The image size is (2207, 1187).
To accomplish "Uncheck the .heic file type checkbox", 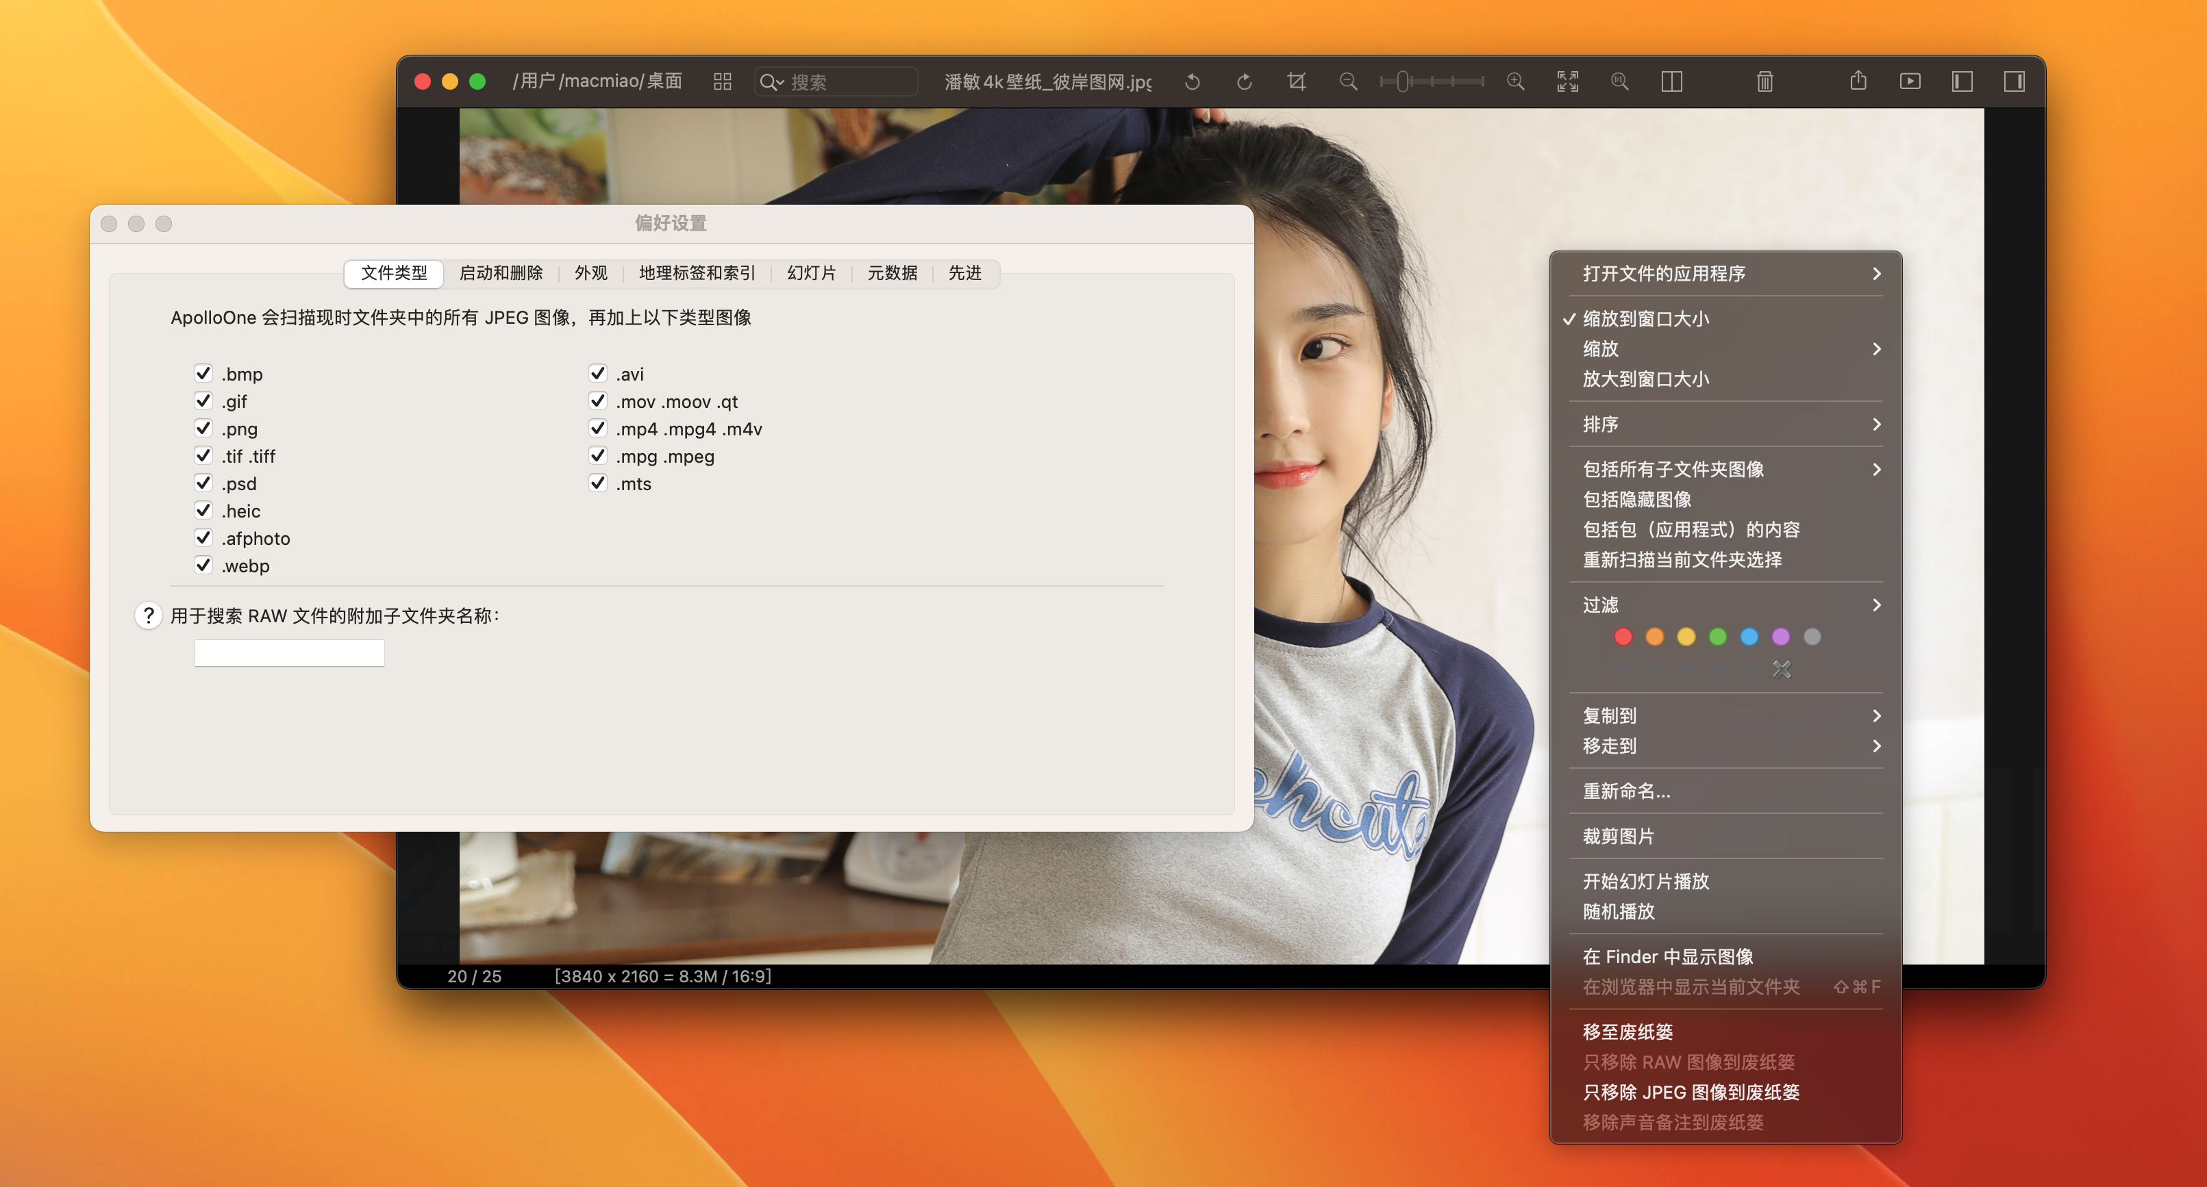I will pyautogui.click(x=203, y=511).
